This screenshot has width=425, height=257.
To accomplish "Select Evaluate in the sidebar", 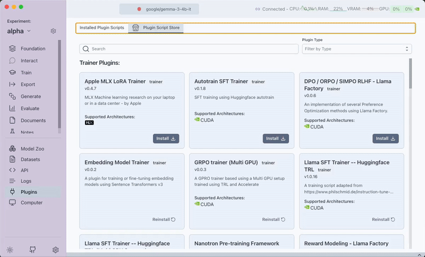I will coord(30,108).
